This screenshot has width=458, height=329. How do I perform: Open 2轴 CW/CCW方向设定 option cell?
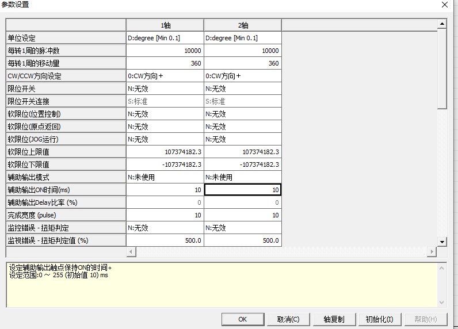point(242,76)
